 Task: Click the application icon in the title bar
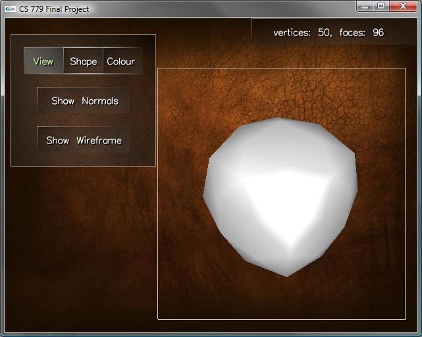click(x=10, y=9)
